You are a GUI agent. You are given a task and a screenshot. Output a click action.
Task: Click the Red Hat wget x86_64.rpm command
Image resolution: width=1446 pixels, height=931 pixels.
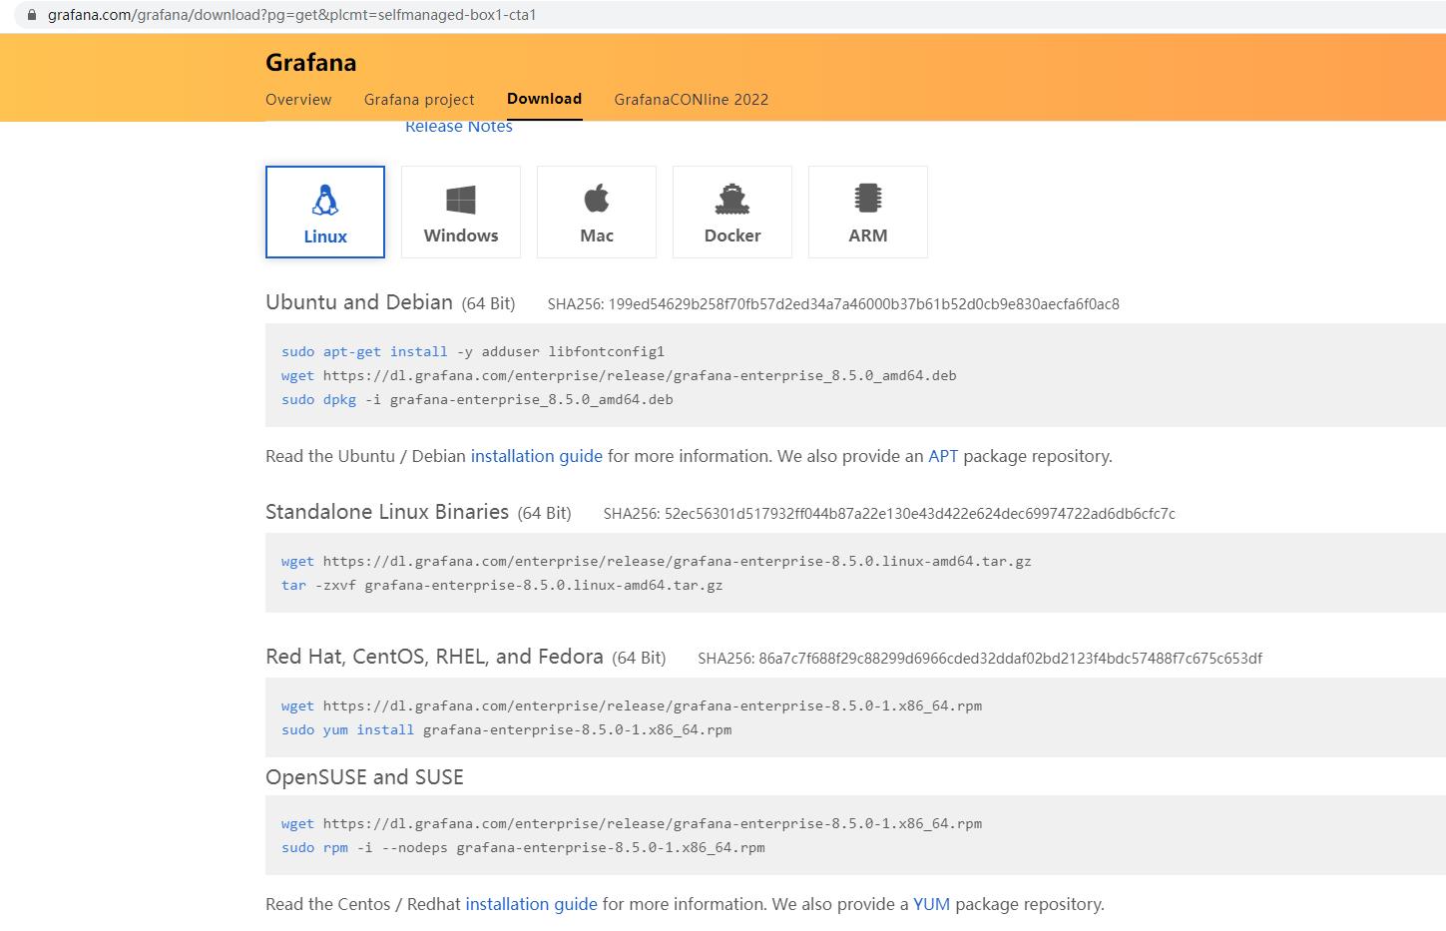[x=632, y=705]
